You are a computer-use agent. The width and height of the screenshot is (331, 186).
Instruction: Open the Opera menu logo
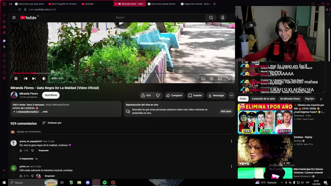tap(4, 4)
